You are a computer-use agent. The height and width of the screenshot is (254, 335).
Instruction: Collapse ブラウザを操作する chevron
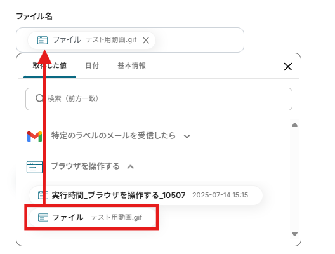[x=130, y=167]
